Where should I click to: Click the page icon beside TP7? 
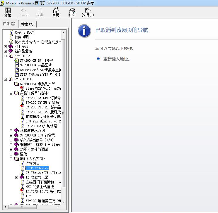[x=23, y=196]
